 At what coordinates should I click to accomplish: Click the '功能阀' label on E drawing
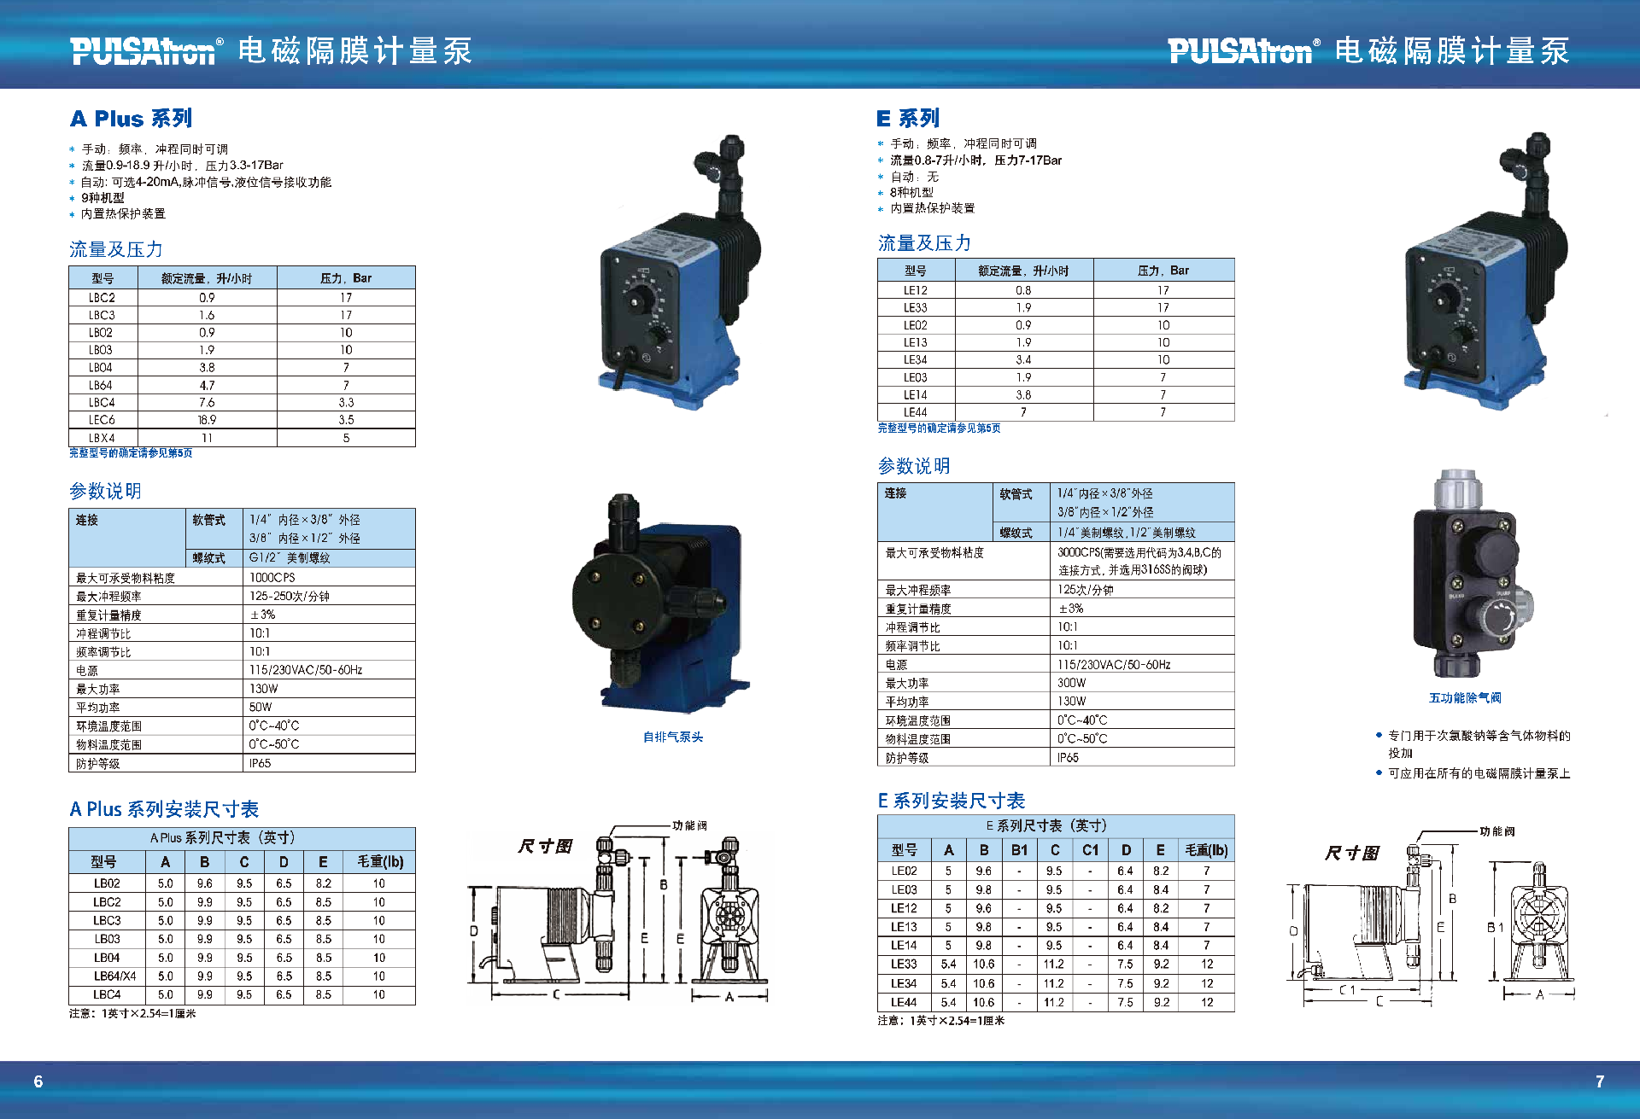(1497, 831)
